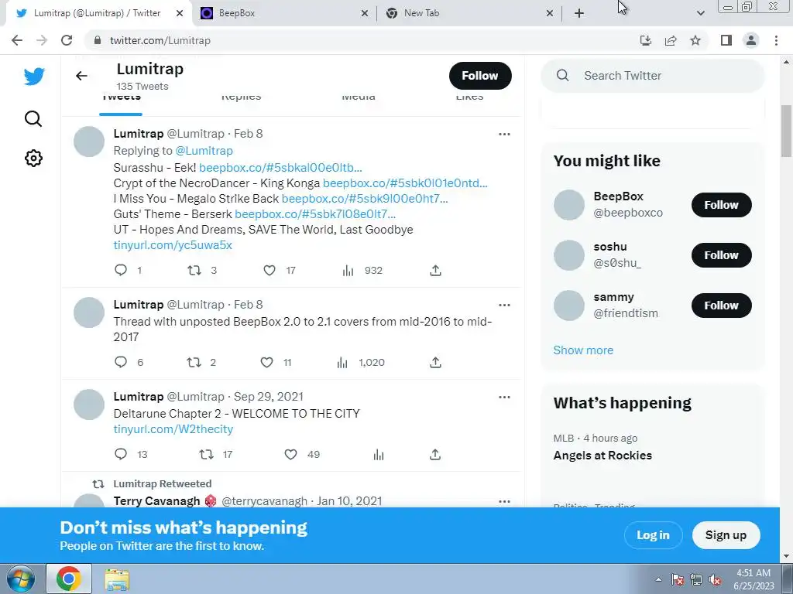Open File Explorer from the taskbar

[x=117, y=579]
